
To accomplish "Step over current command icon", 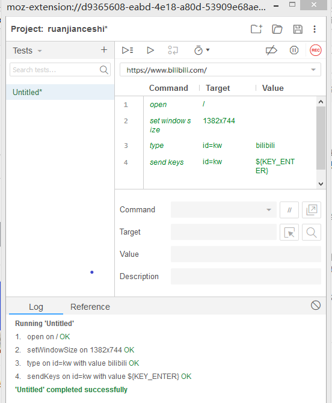I will tap(173, 50).
